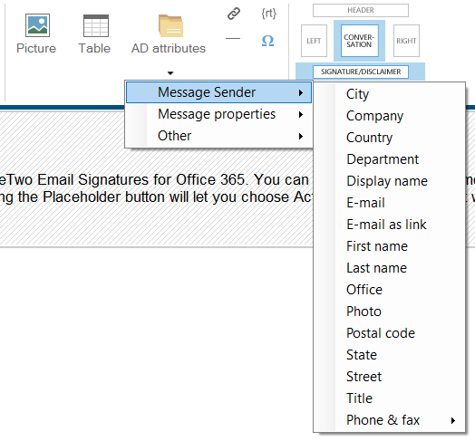475x441 pixels.
Task: Insert a horizontal line with the dash icon
Action: pos(233,38)
